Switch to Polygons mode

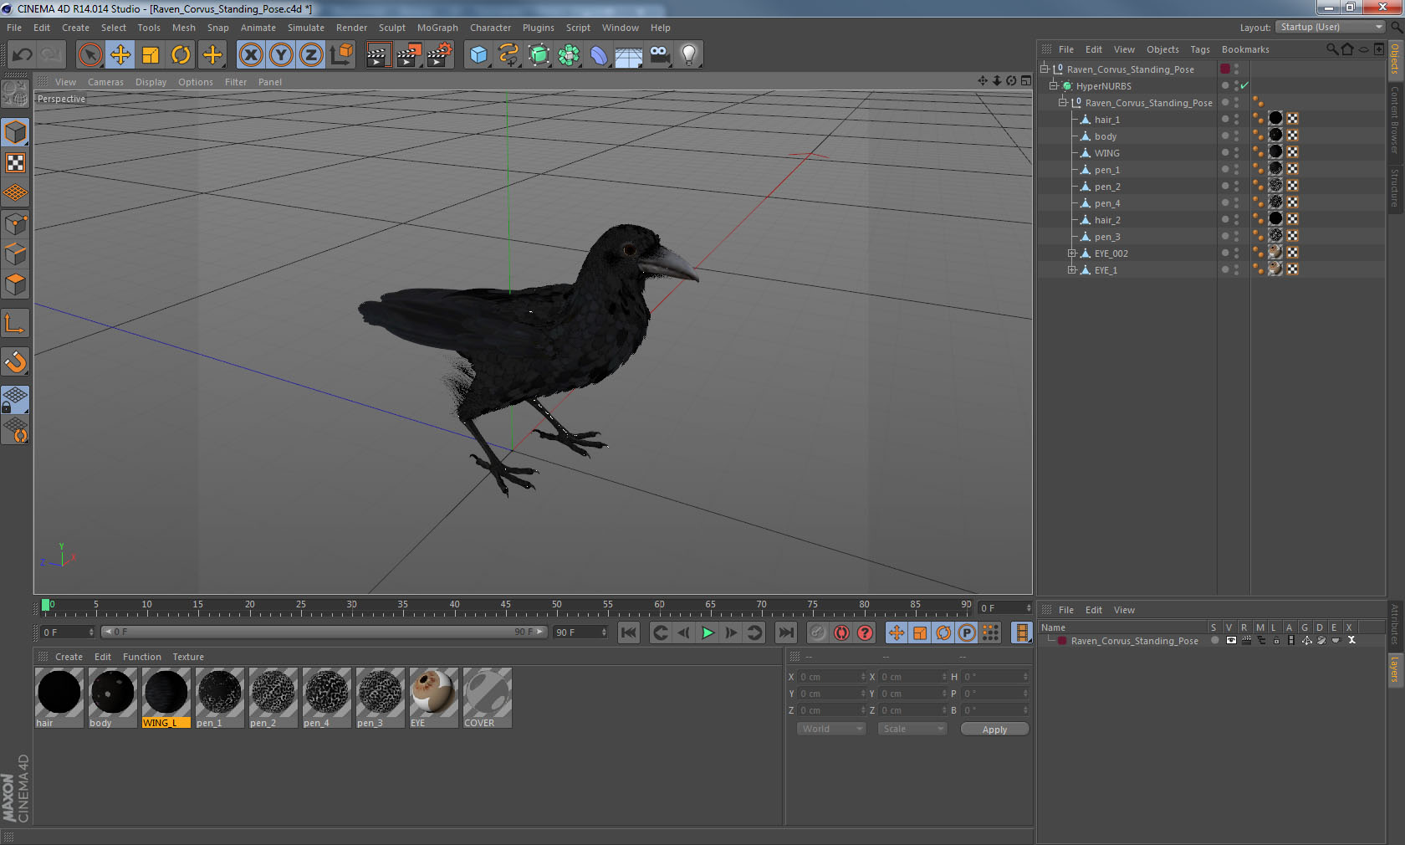[x=15, y=284]
